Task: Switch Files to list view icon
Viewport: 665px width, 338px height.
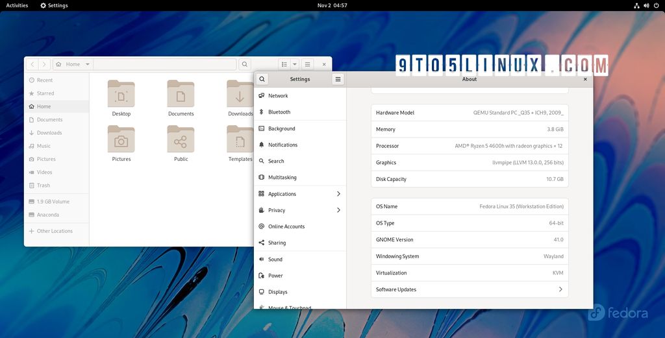Action: pyautogui.click(x=284, y=64)
